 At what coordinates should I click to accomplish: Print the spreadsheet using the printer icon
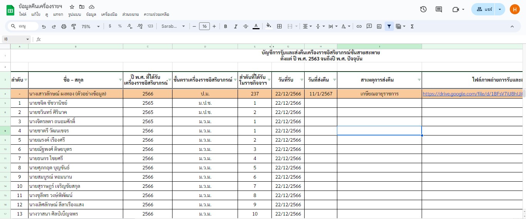64,27
